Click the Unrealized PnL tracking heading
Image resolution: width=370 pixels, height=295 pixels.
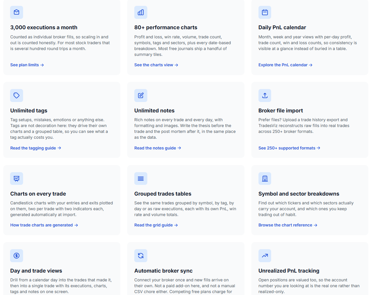coord(289,271)
